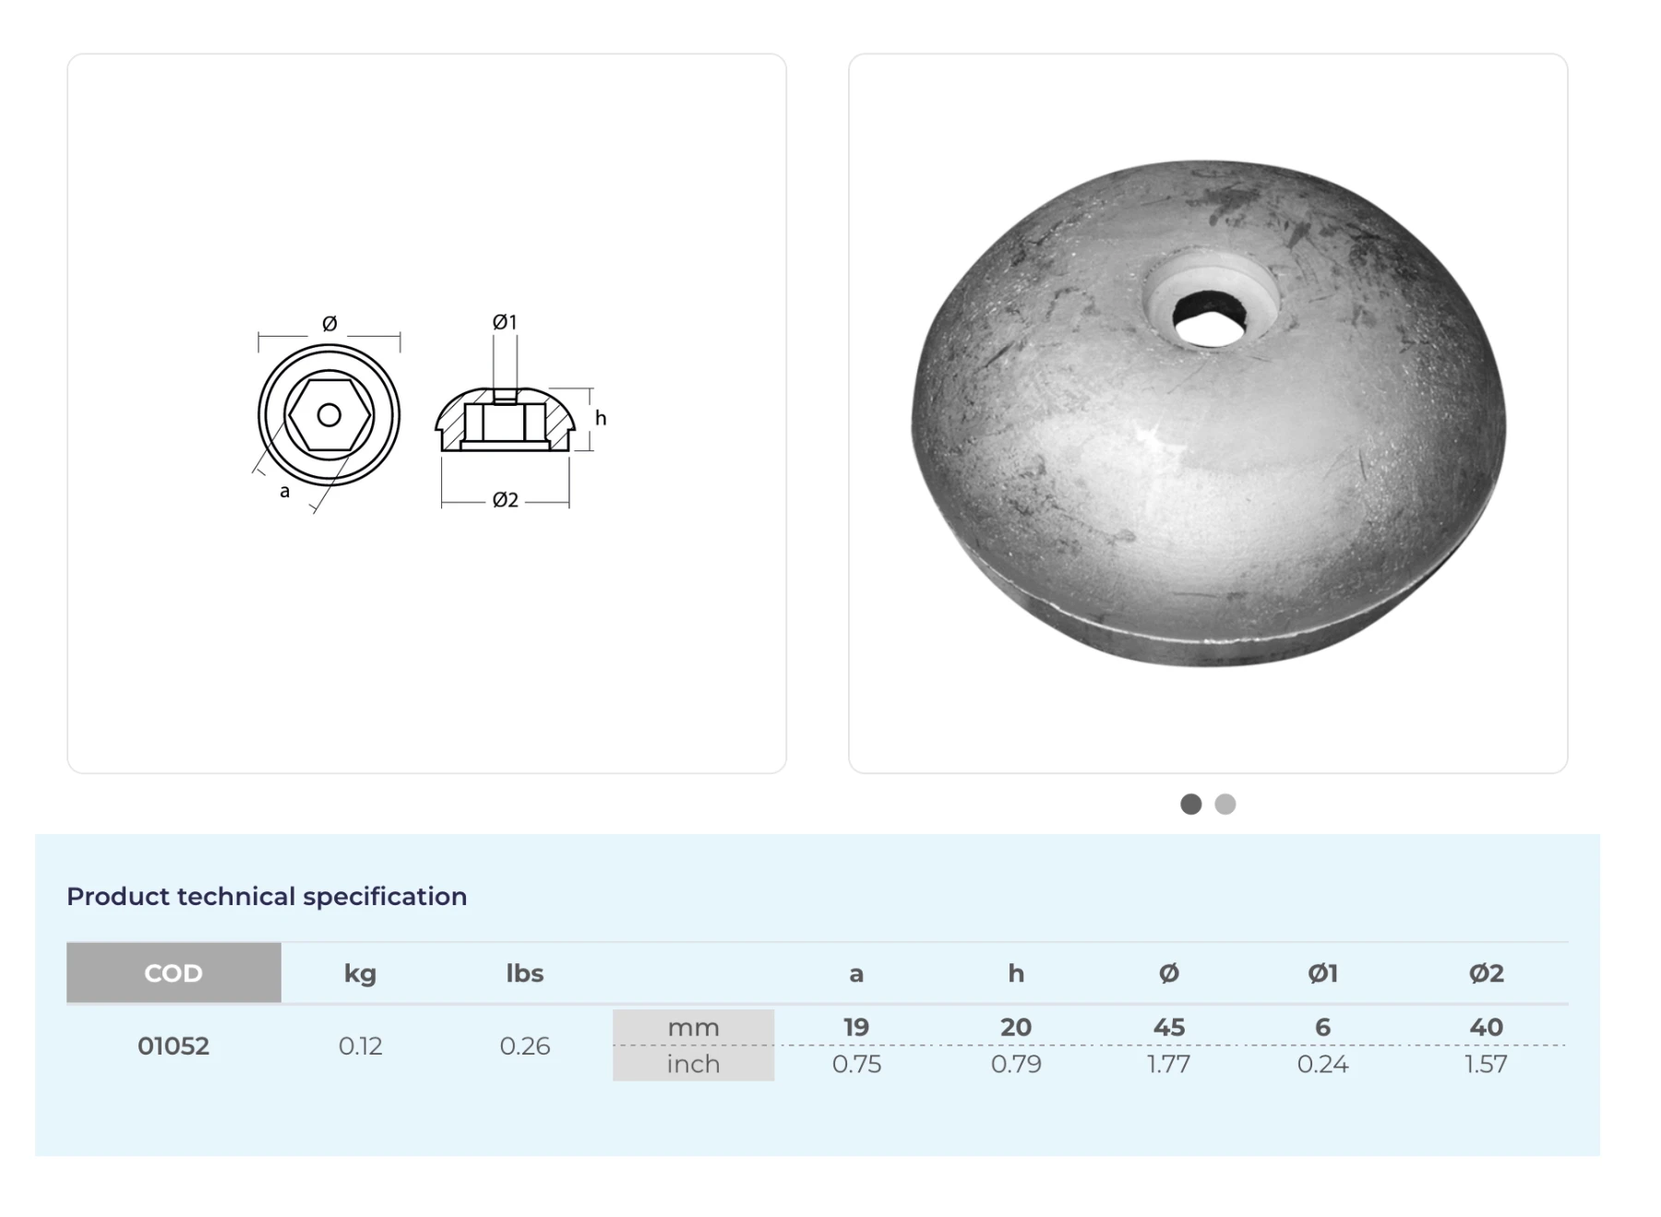Open the technical dimension drawing

pos(426,413)
